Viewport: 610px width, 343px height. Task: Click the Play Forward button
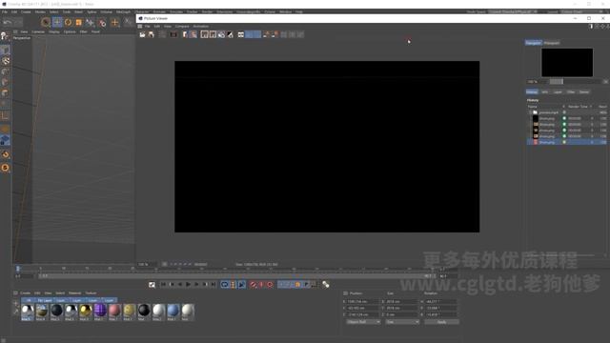tap(189, 285)
